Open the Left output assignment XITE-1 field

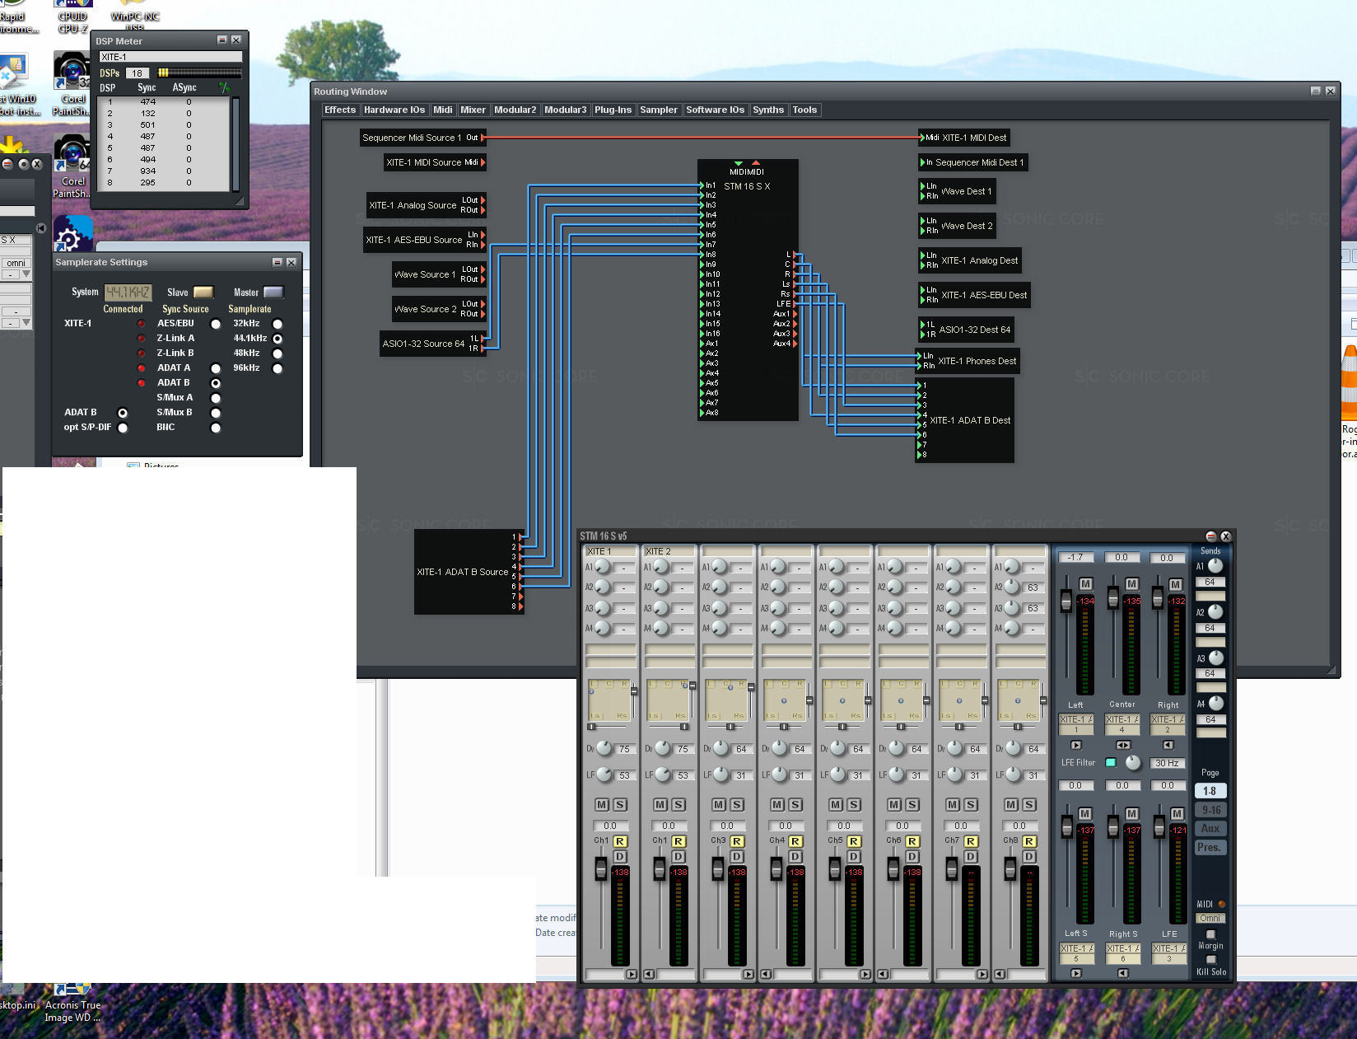[1076, 719]
